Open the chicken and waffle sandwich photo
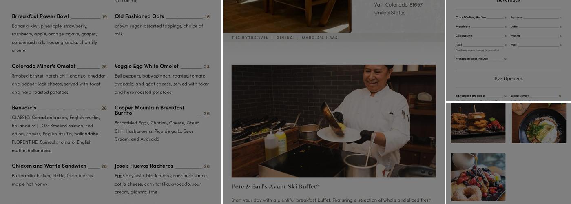Image resolution: width=571 pixels, height=204 pixels. pos(478,123)
